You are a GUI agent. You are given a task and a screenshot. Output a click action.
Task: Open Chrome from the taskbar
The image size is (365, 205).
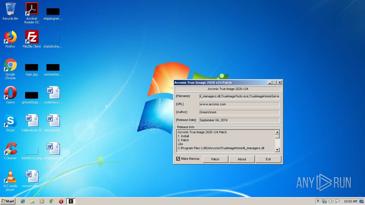pos(52,201)
